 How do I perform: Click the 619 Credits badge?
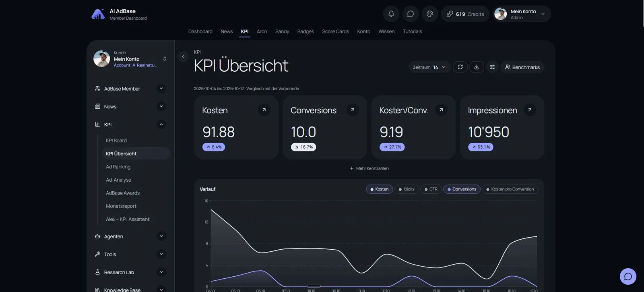[465, 14]
